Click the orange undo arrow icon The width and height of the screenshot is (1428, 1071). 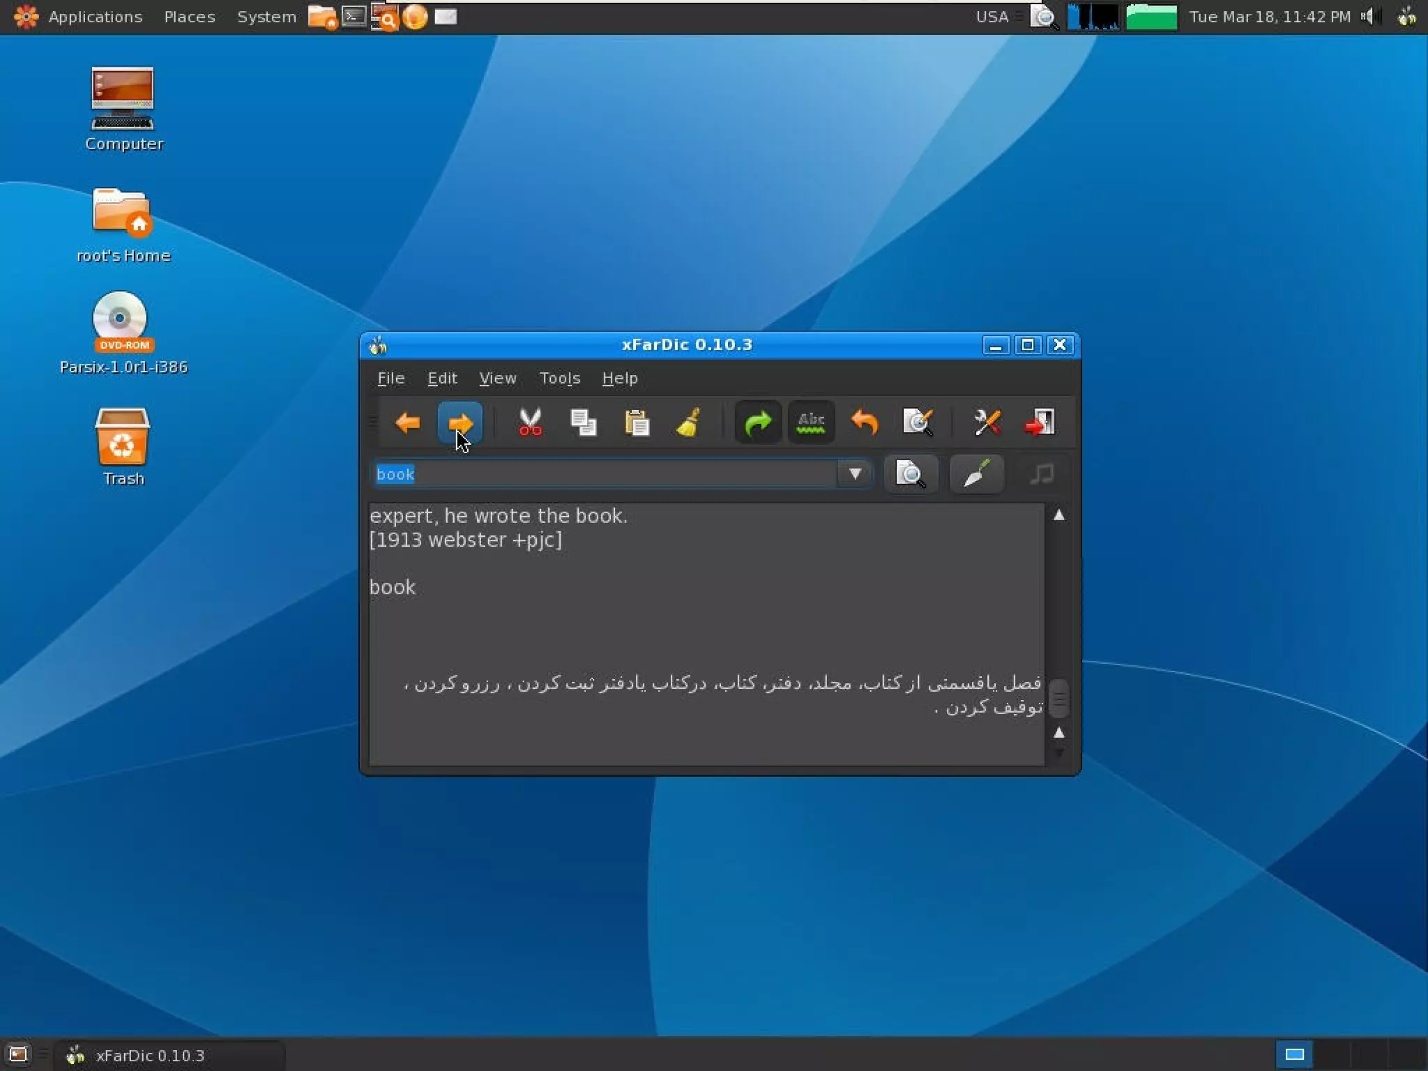click(865, 423)
